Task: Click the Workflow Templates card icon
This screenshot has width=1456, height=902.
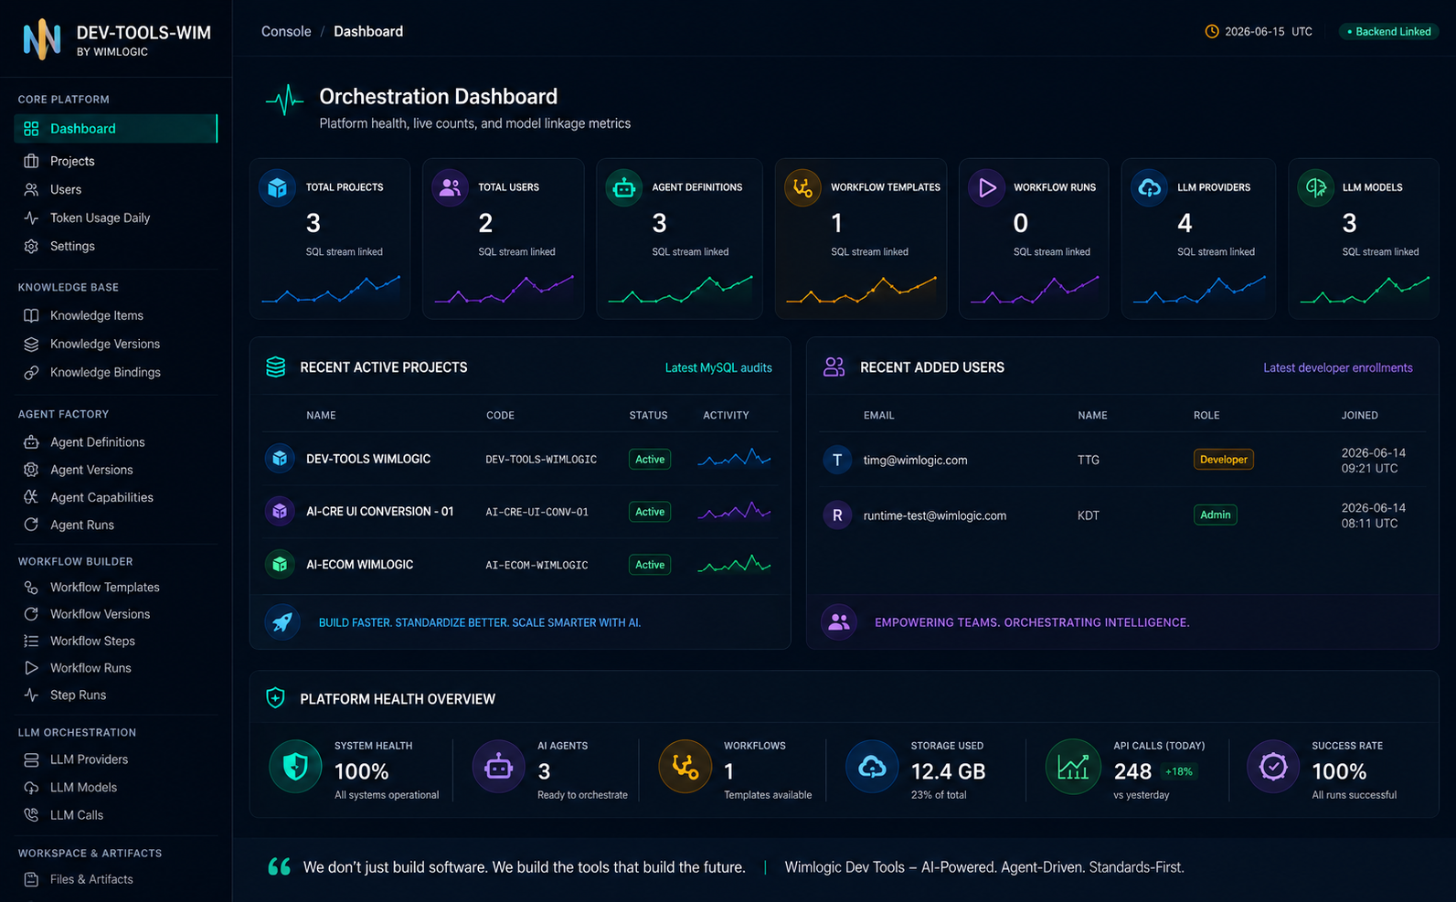Action: click(802, 188)
